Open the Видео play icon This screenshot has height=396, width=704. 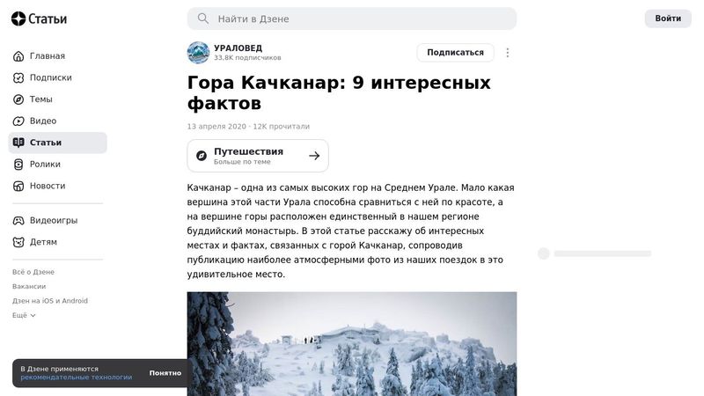[x=18, y=121]
